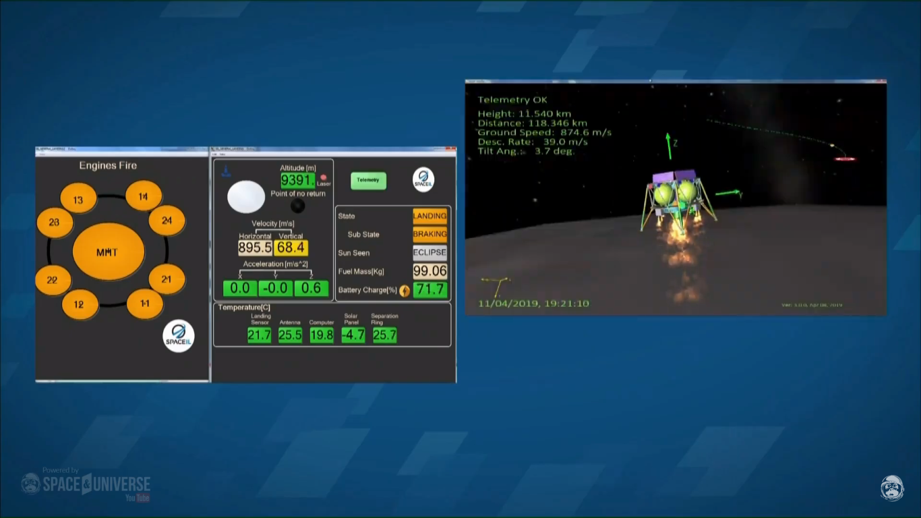
Task: Click the Solar Panel temperature -4.7
Action: coord(353,335)
